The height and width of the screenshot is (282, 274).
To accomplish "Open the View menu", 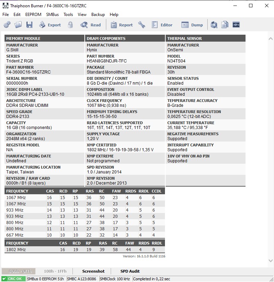I will (82, 15).
